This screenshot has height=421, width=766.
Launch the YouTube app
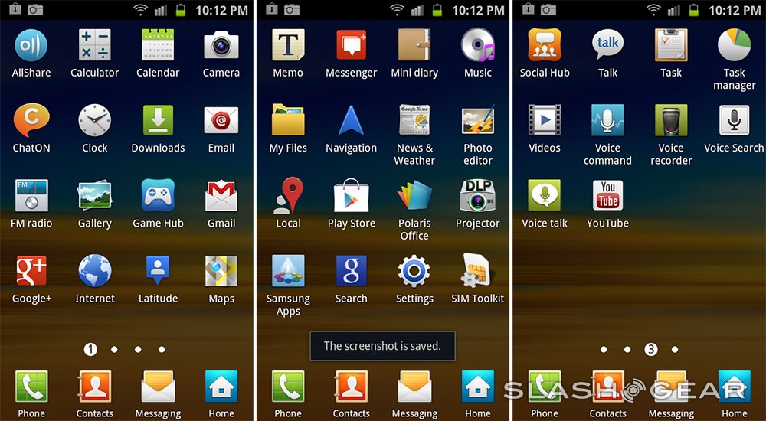(x=607, y=195)
